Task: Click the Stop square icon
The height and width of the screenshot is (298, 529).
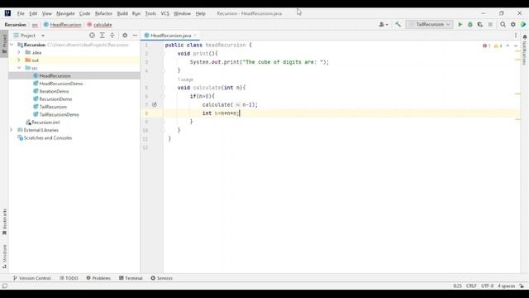Action: click(x=490, y=24)
